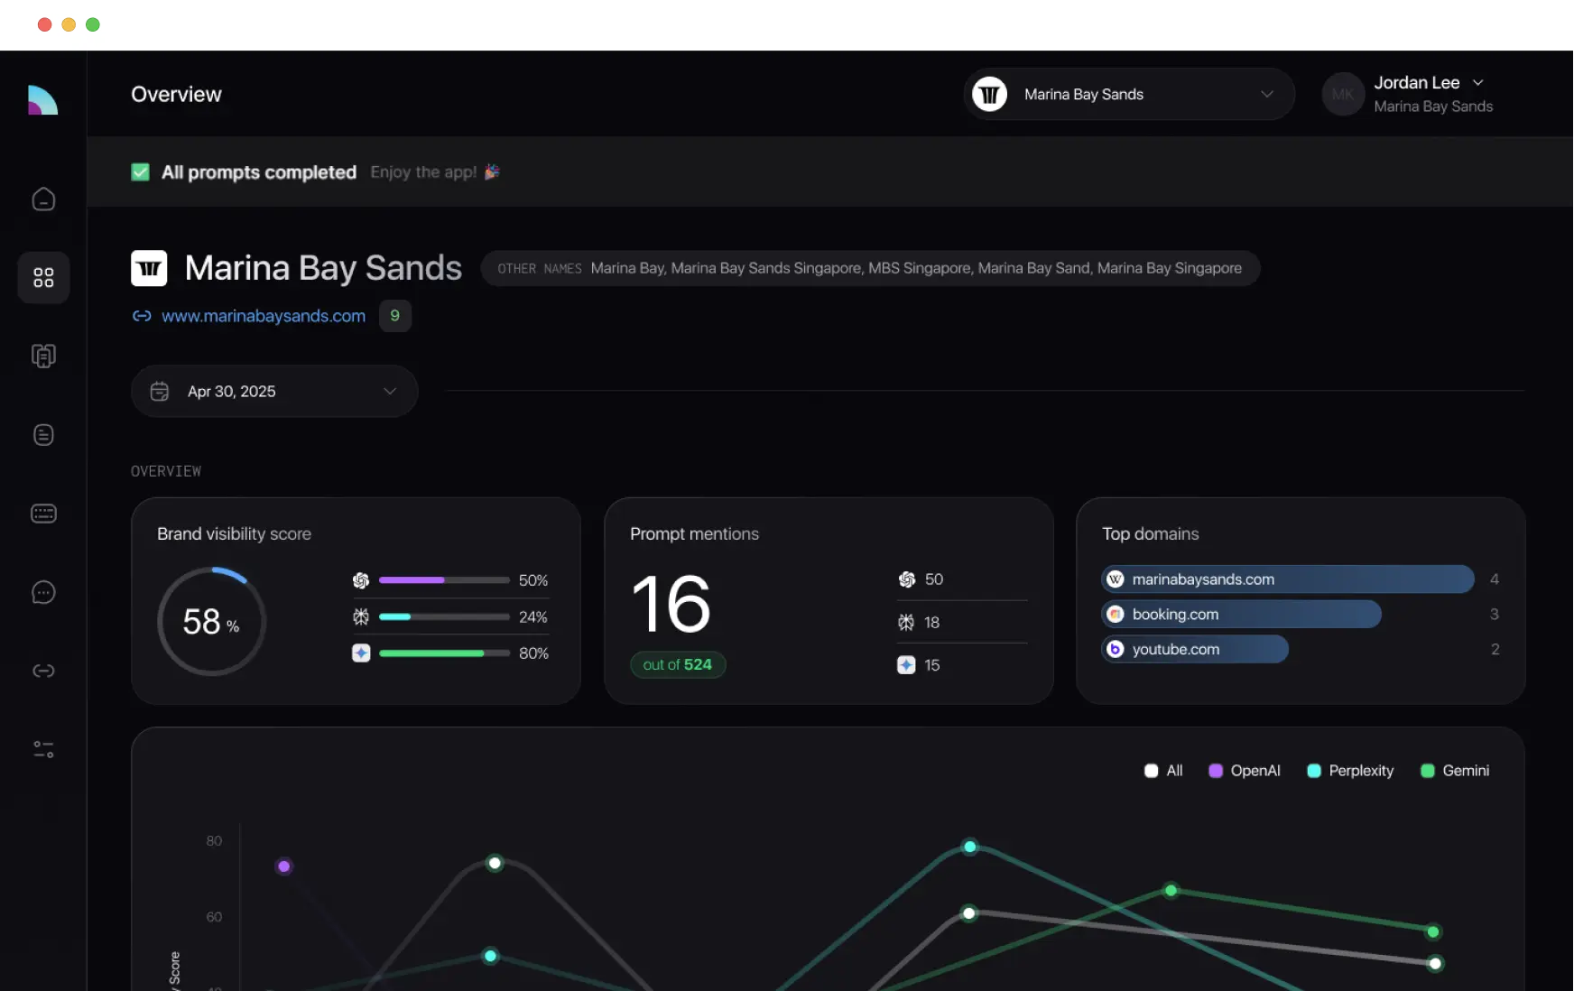Open the home icon in sidebar
The width and height of the screenshot is (1574, 991).
point(43,199)
